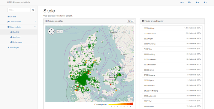The image size is (214, 109).
Task: Select the 5500 Middelfart row
Action: click(x=172, y=65)
